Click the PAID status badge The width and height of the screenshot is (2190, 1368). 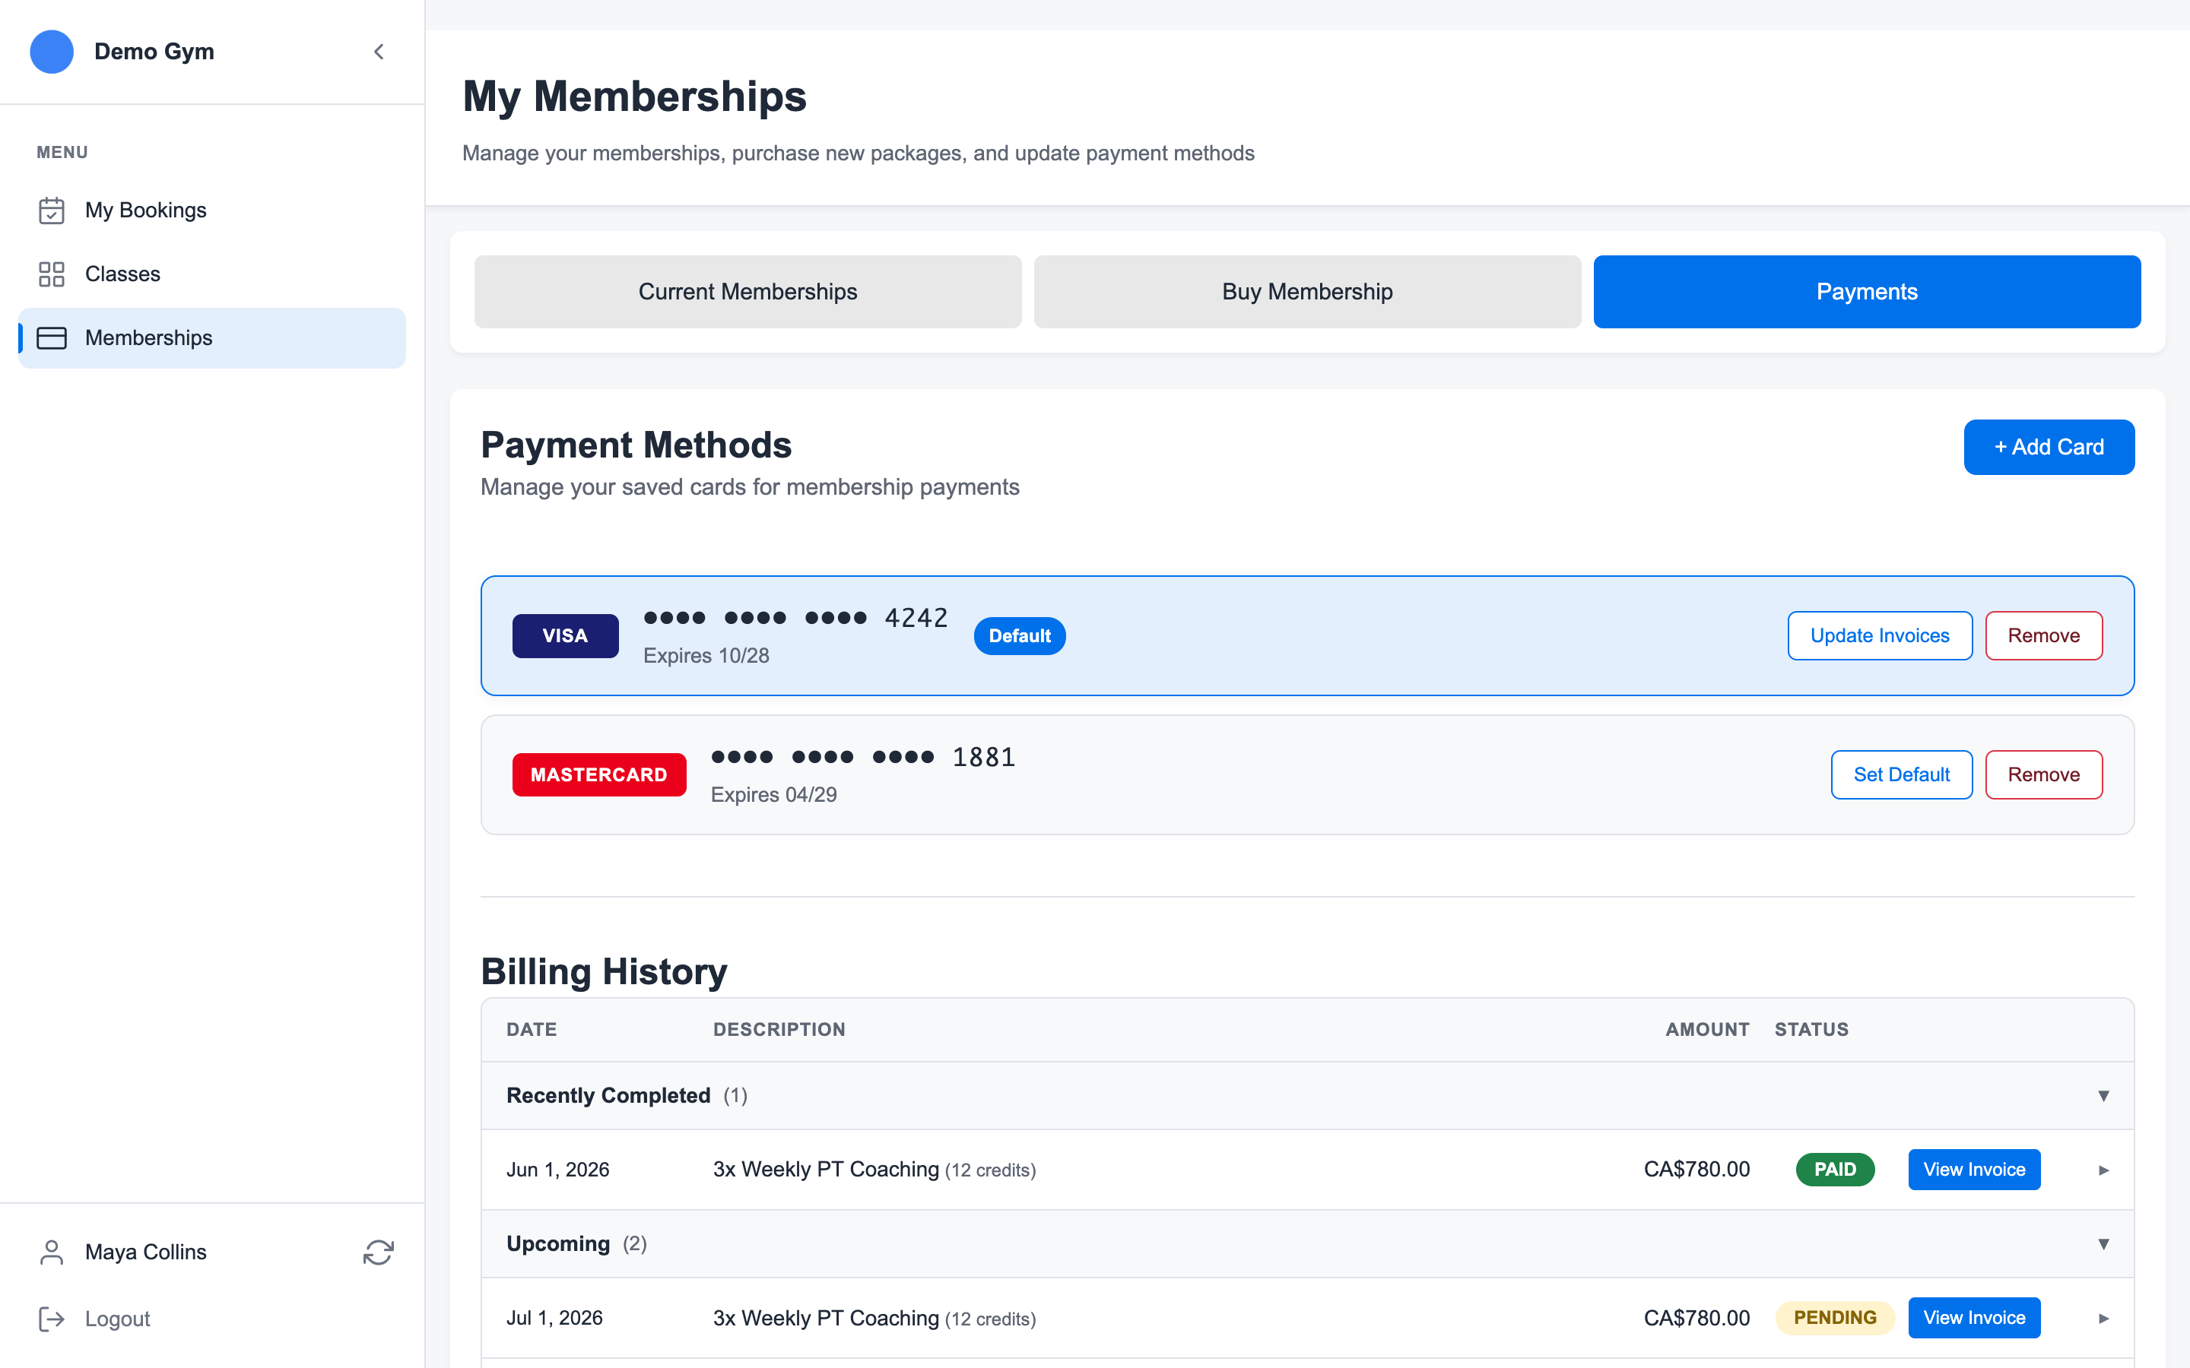point(1835,1170)
